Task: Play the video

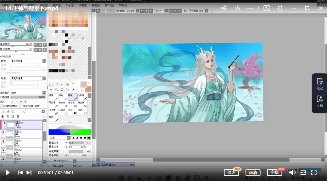Action: pyautogui.click(x=8, y=173)
